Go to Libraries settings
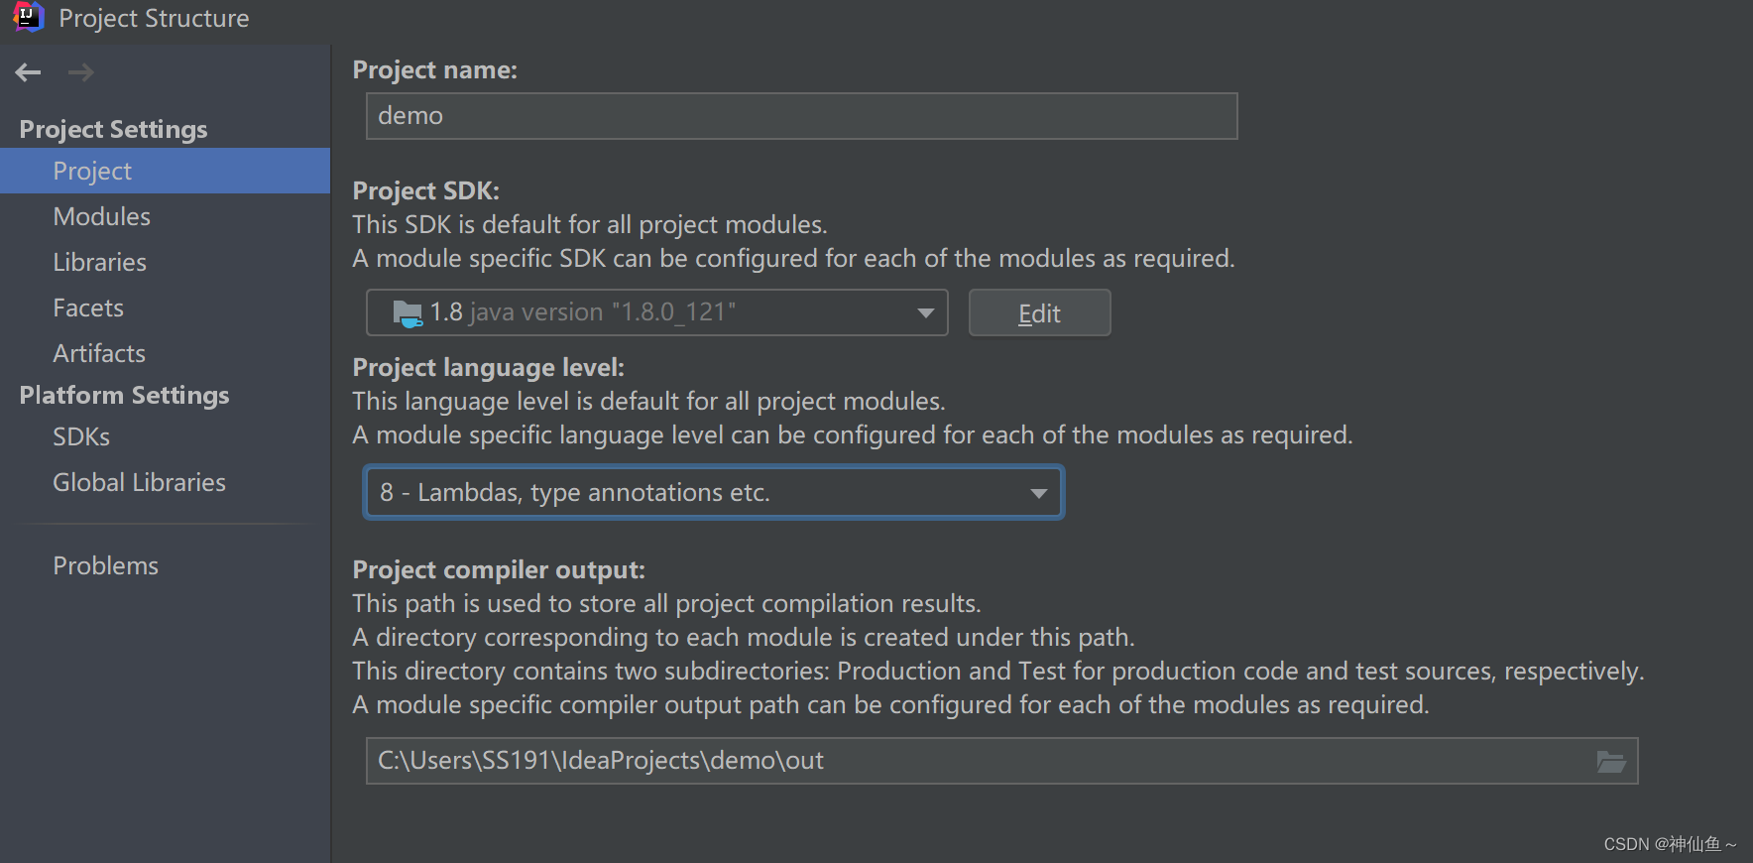Image resolution: width=1753 pixels, height=863 pixels. (100, 263)
